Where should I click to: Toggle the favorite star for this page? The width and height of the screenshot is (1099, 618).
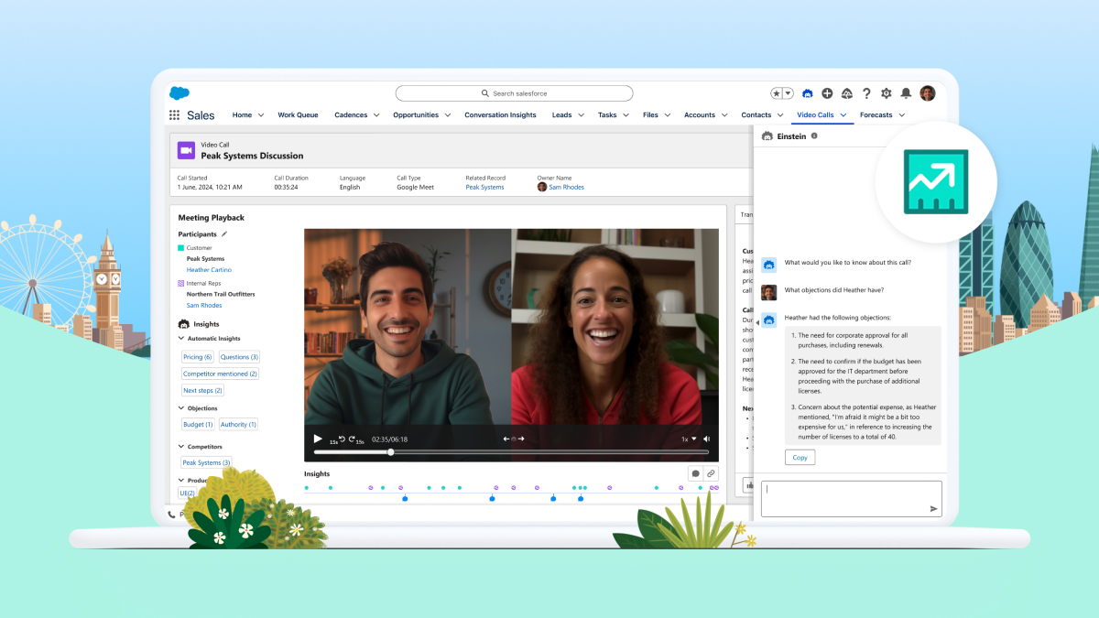click(777, 92)
